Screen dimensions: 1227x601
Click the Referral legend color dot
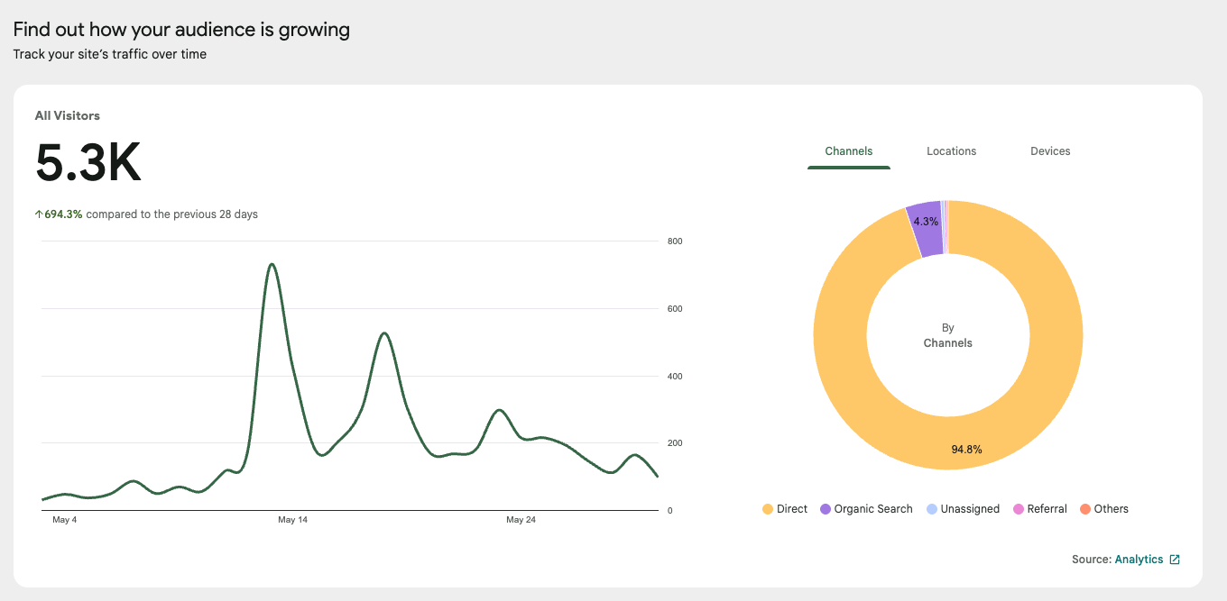click(1019, 509)
